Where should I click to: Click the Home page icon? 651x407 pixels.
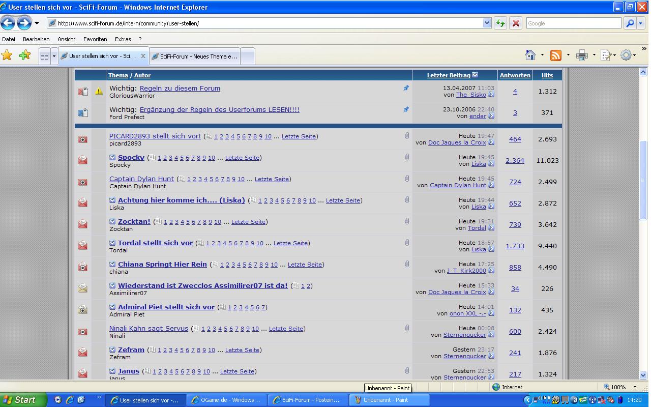(530, 55)
